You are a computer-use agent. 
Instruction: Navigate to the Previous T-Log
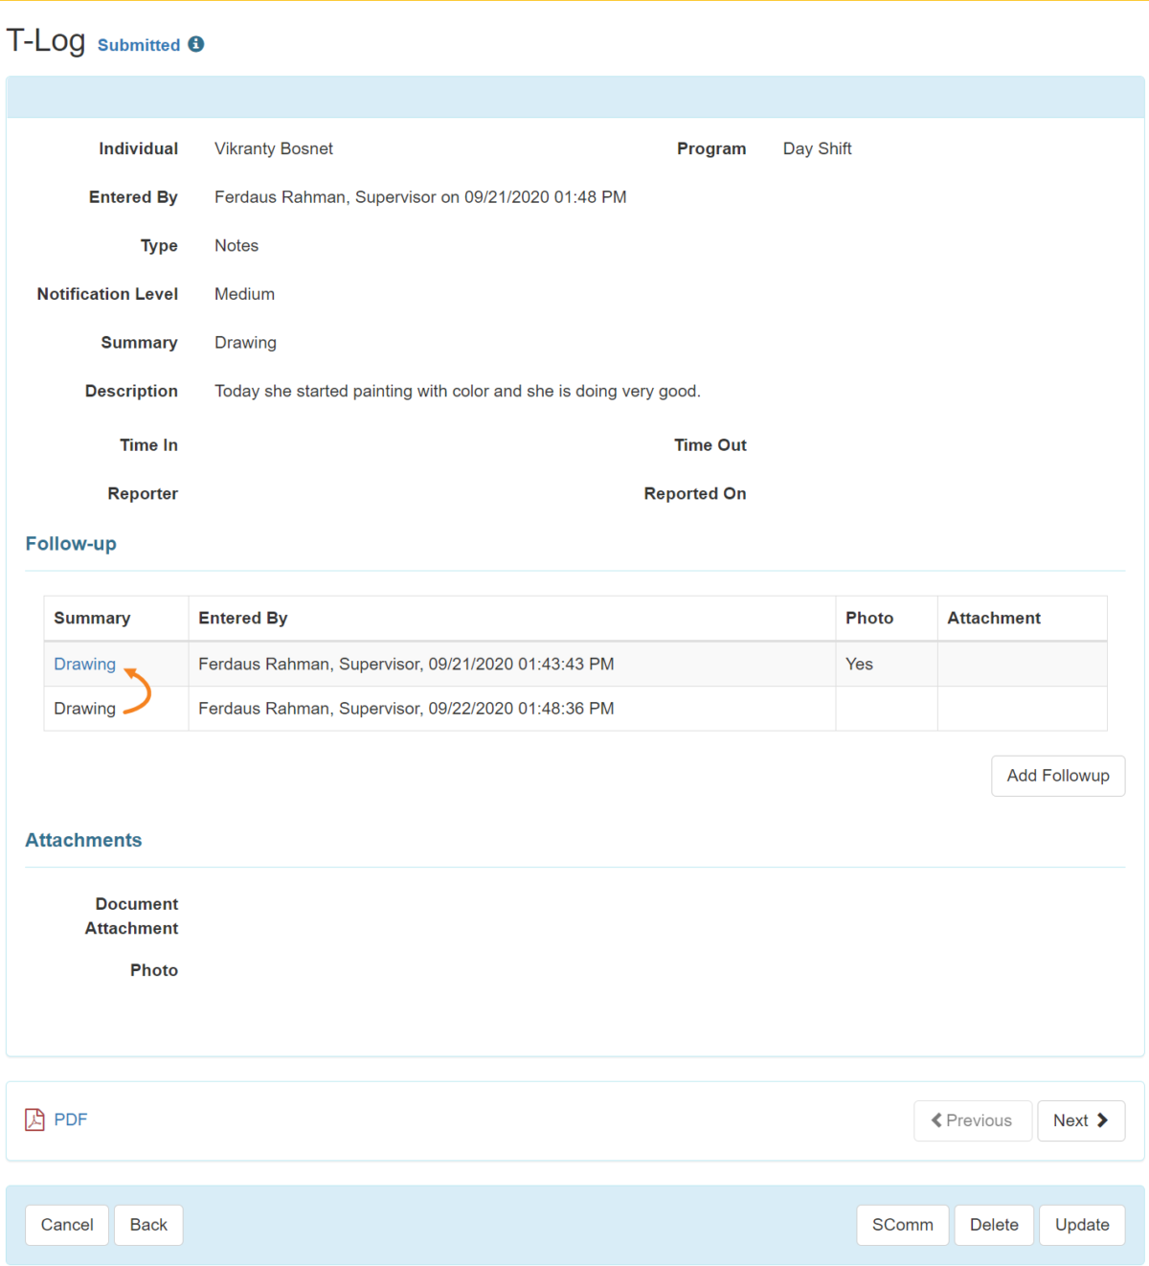click(972, 1120)
